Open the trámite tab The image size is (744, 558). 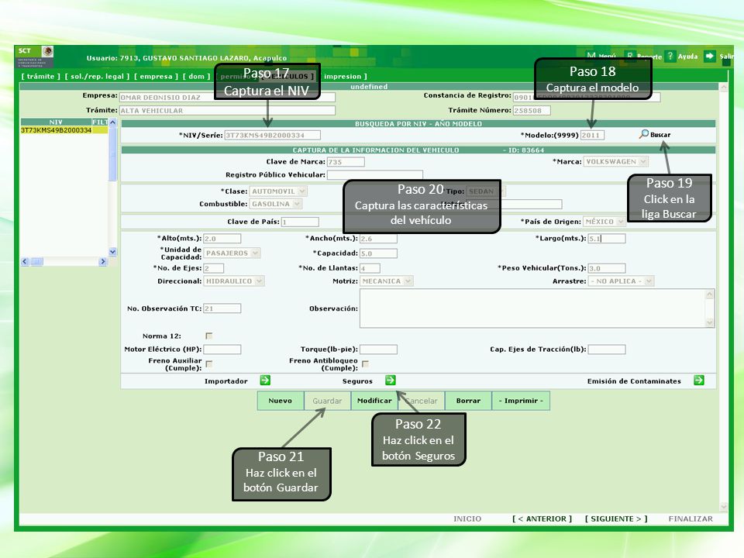pos(41,77)
